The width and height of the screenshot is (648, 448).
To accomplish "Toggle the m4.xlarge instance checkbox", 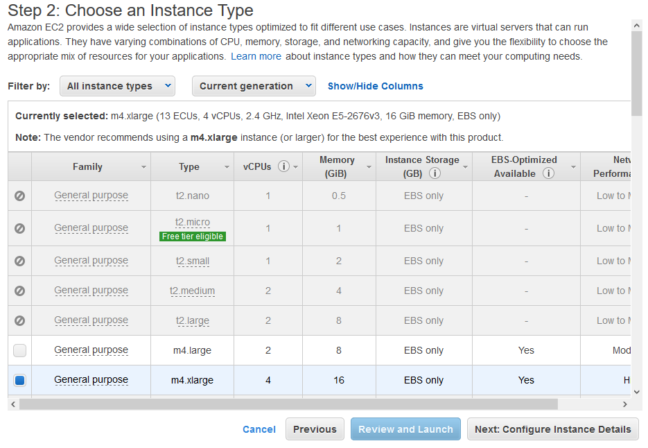I will (19, 380).
